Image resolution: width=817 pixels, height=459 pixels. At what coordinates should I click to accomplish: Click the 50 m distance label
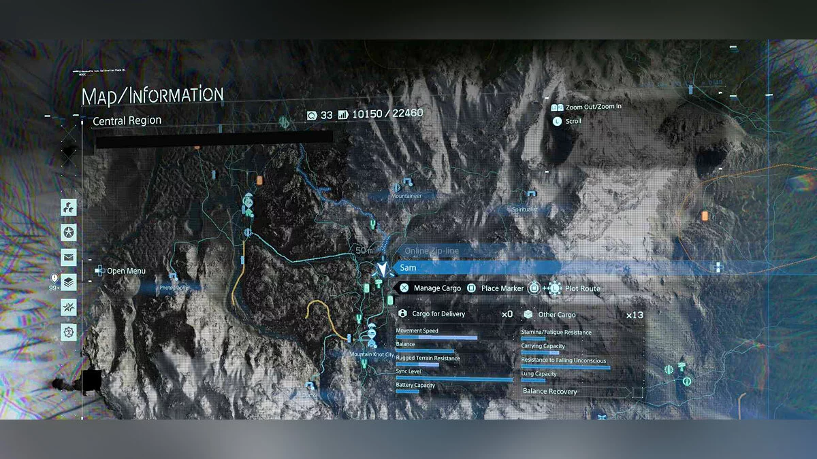(366, 250)
